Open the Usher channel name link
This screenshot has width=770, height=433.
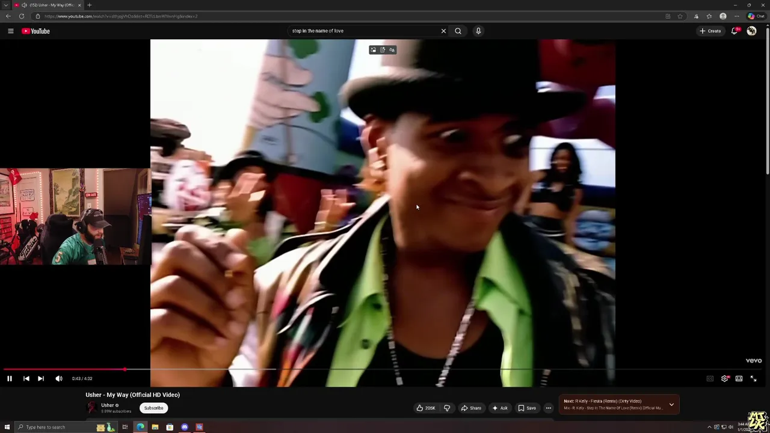point(108,405)
